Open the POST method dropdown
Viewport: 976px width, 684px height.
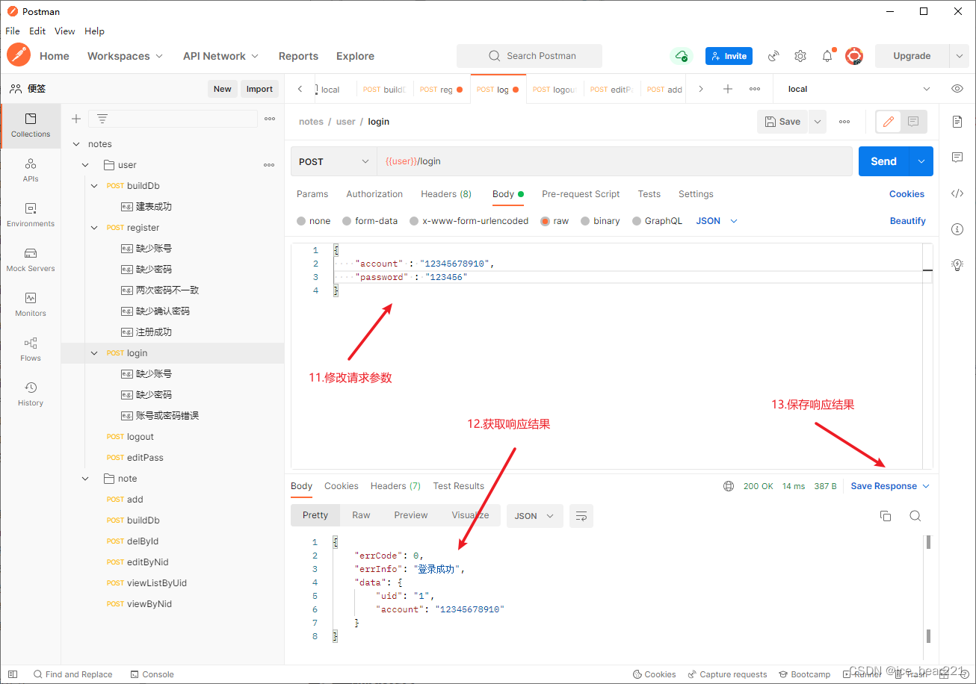pyautogui.click(x=333, y=161)
